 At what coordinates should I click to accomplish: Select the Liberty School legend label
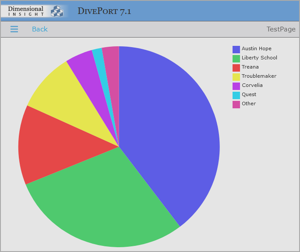click(259, 58)
